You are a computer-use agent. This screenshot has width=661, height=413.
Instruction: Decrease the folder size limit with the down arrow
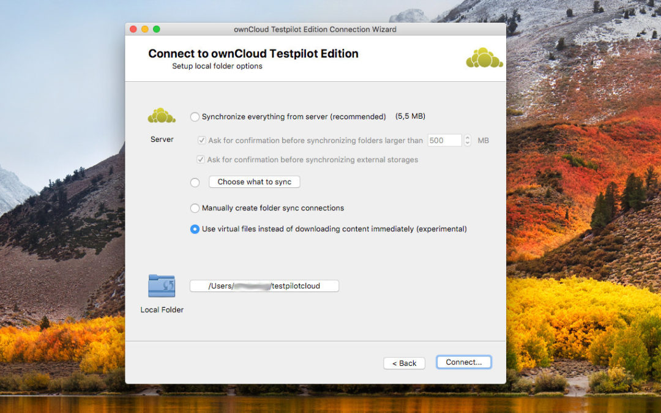(x=468, y=143)
